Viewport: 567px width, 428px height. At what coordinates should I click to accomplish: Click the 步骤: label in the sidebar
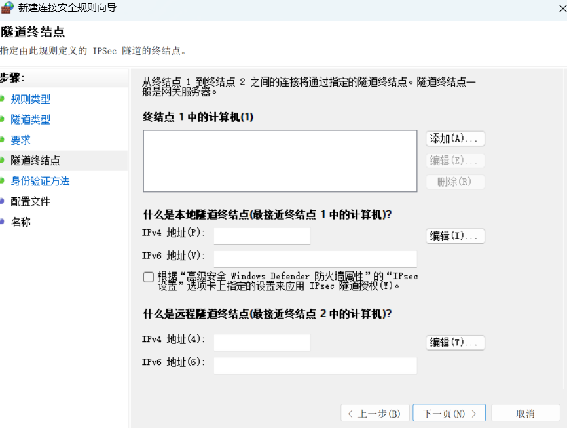click(x=12, y=78)
